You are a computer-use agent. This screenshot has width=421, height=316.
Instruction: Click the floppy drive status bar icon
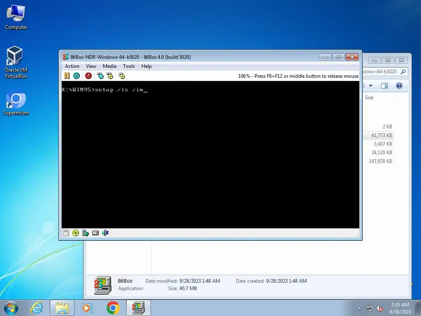tap(66, 233)
